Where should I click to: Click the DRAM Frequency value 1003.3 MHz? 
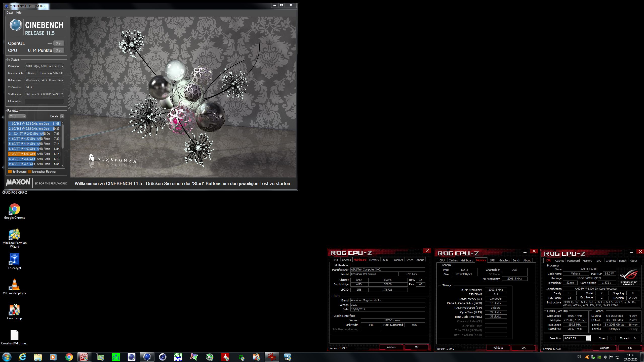(496, 290)
